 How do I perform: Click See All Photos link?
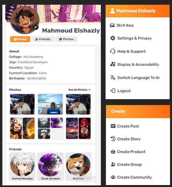pyautogui.click(x=78, y=90)
